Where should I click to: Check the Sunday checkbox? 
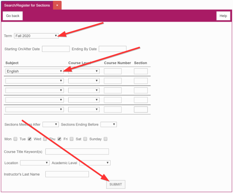[105, 139]
